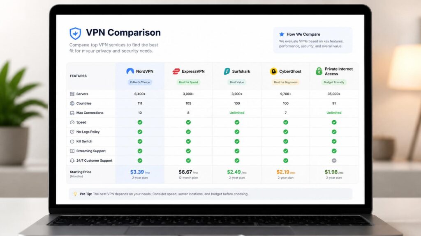The image size is (421, 236).
Task: Click the 24/7 Customer Support headset icon
Action: [72, 160]
